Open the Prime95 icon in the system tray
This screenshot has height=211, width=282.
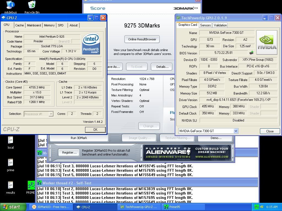[x=256, y=207]
